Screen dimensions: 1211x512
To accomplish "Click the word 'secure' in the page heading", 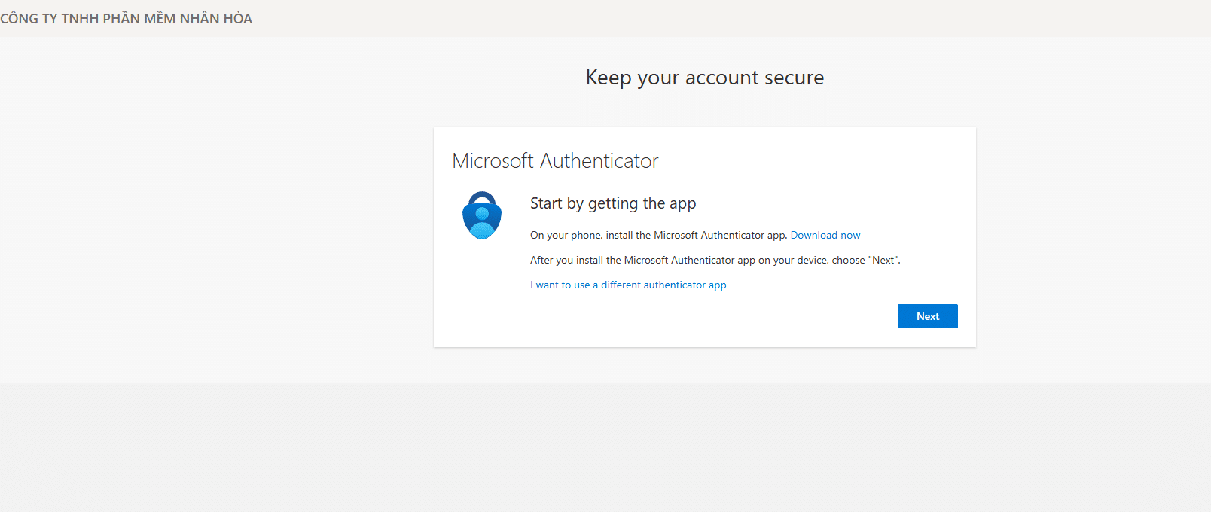I will click(x=795, y=78).
